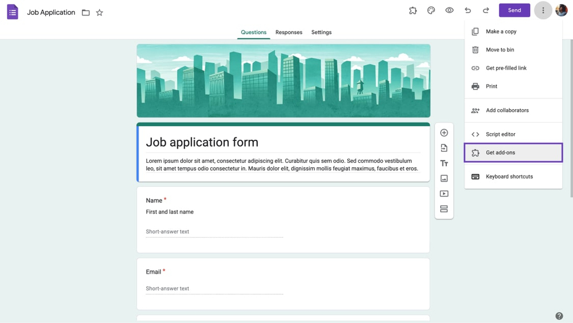Open the customize theme palette icon

tap(431, 10)
